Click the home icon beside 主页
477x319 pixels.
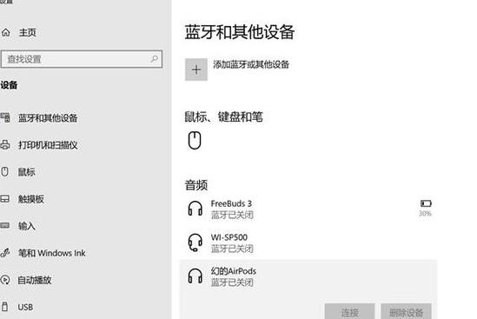6,32
